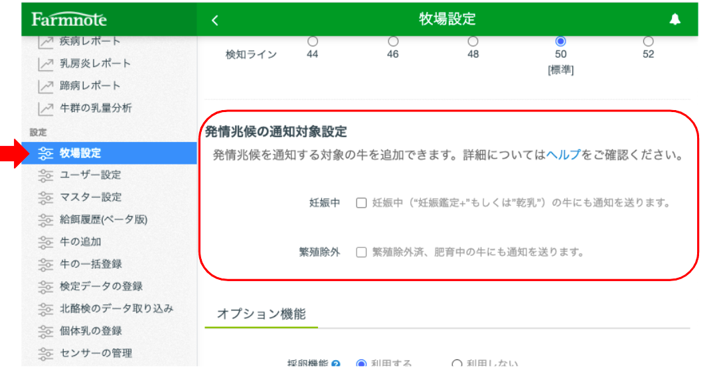
Task: Click the 給餌履歴 sliders icon
Action: click(x=45, y=220)
